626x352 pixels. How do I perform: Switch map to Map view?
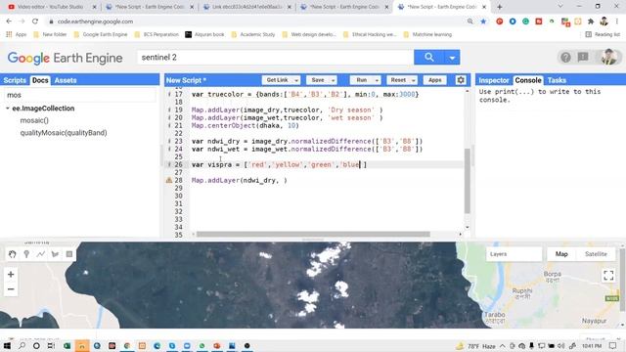coord(561,254)
